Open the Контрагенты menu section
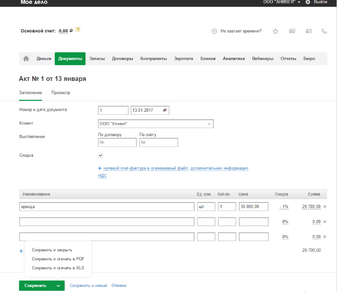 click(153, 59)
